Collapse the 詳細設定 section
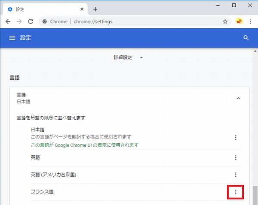 click(x=128, y=57)
